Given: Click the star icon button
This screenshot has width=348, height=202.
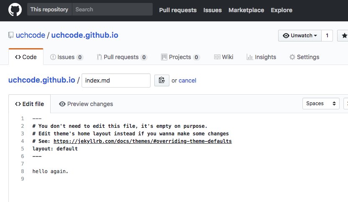Looking at the screenshot, I should [343, 36].
